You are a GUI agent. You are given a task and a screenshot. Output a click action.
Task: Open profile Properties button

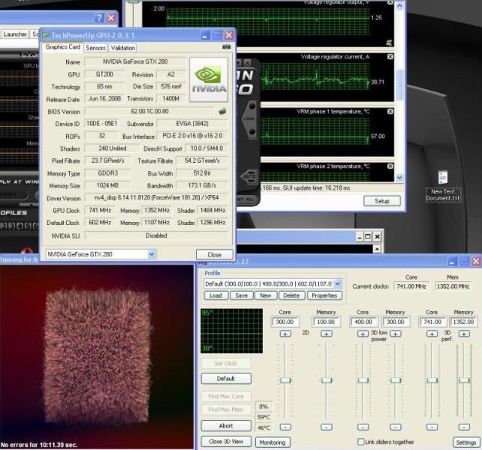[324, 295]
